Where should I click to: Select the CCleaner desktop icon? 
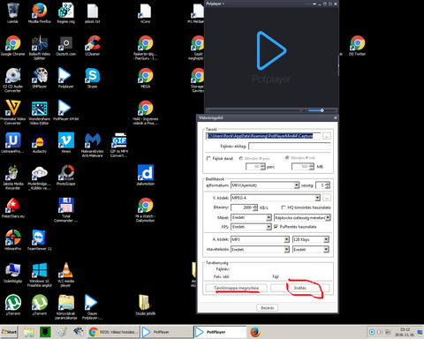[93, 46]
